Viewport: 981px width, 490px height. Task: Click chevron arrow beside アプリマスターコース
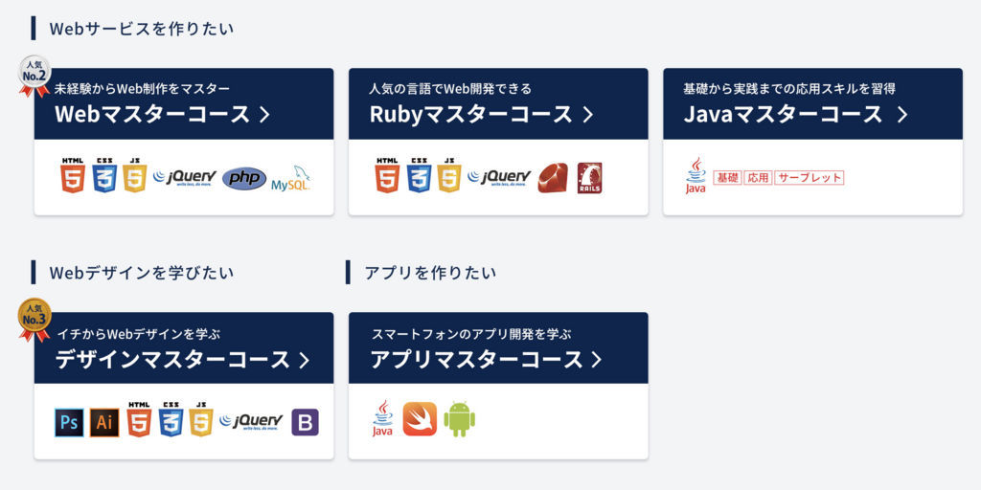[x=596, y=360]
